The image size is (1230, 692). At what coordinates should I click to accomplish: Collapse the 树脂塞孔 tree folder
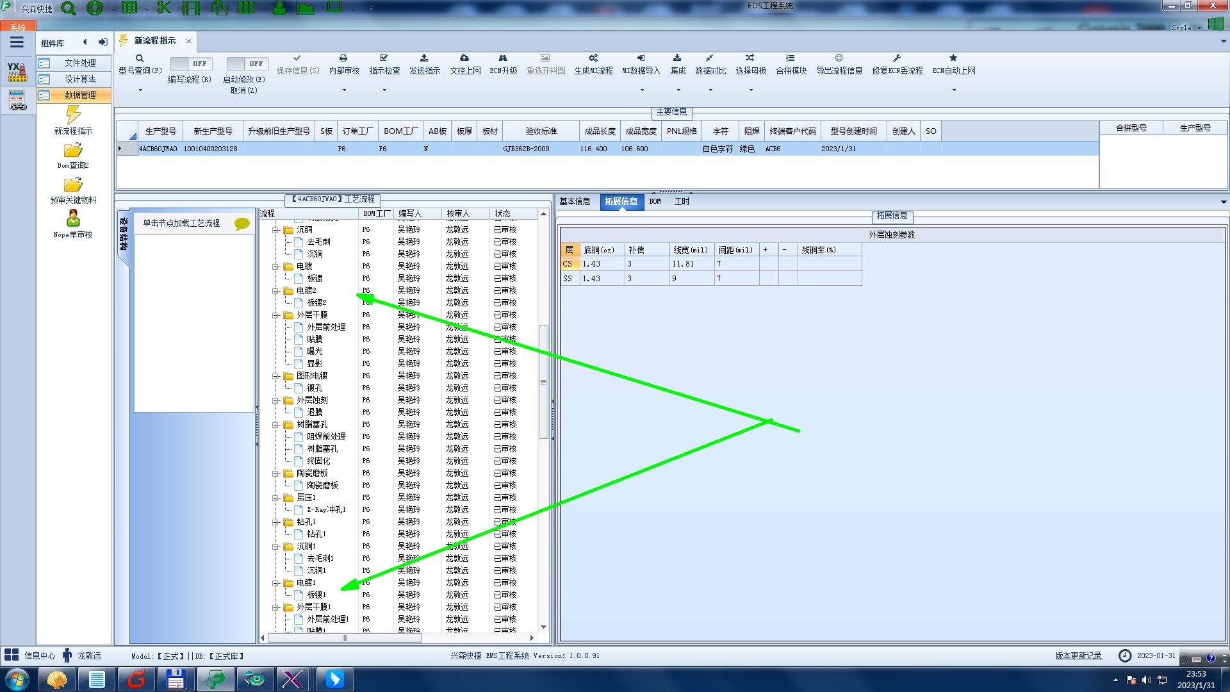click(x=275, y=425)
